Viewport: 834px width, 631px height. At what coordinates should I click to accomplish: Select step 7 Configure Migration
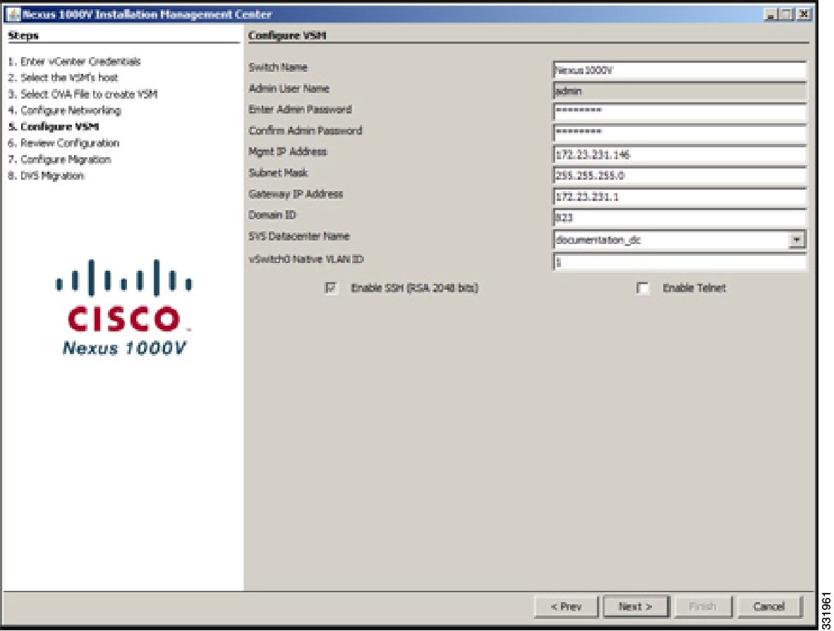tap(59, 159)
